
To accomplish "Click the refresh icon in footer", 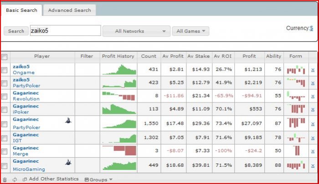I will [x=15, y=180].
